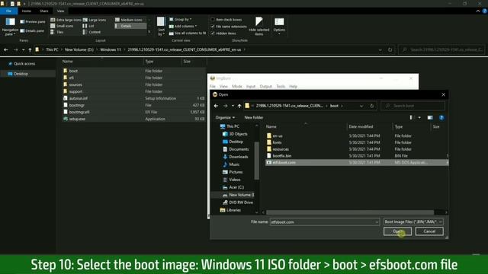Viewport: 488px width, 274px height.
Task: Open change view dropdown in dialog
Action: (x=419, y=117)
